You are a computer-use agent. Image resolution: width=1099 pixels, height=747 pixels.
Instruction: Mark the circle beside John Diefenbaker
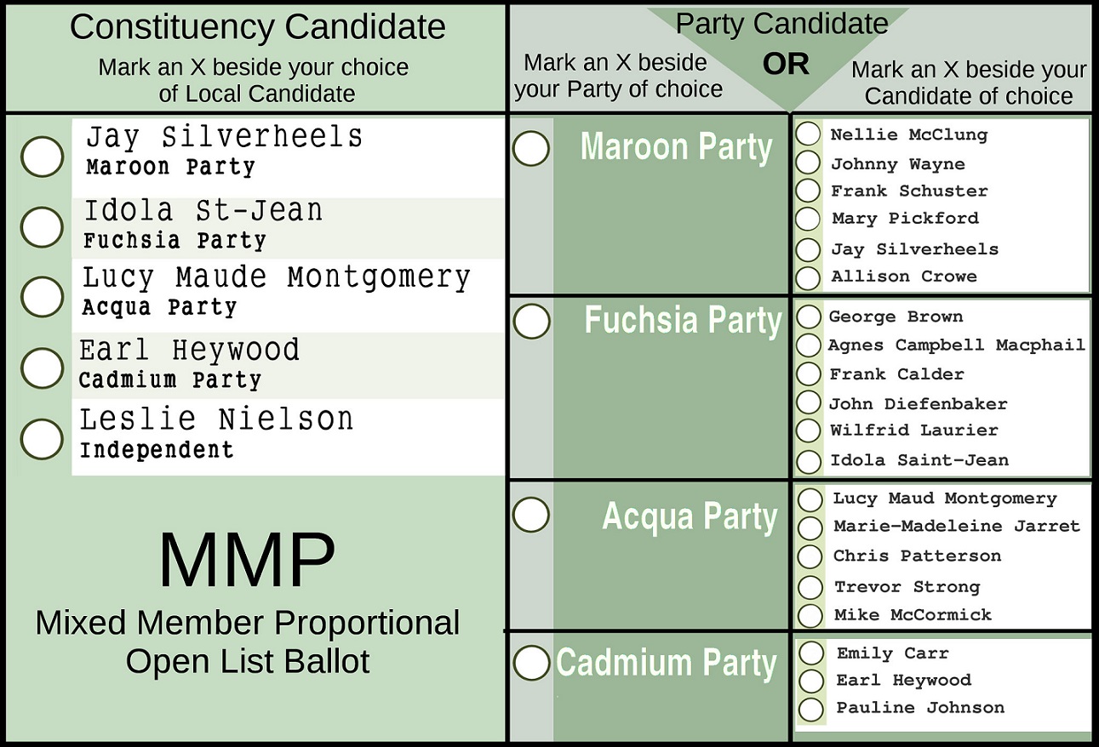point(808,403)
